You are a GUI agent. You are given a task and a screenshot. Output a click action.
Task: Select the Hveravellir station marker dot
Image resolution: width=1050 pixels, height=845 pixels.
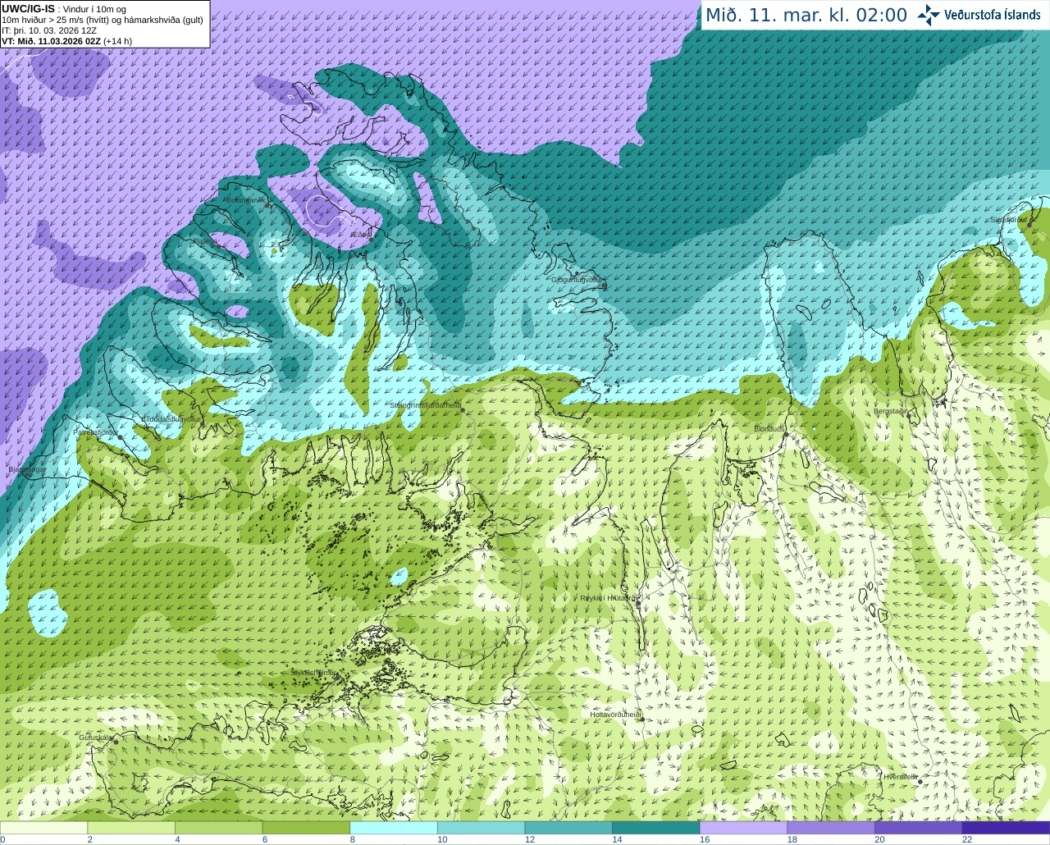(920, 782)
